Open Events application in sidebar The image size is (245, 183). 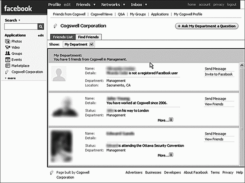tap(17, 60)
